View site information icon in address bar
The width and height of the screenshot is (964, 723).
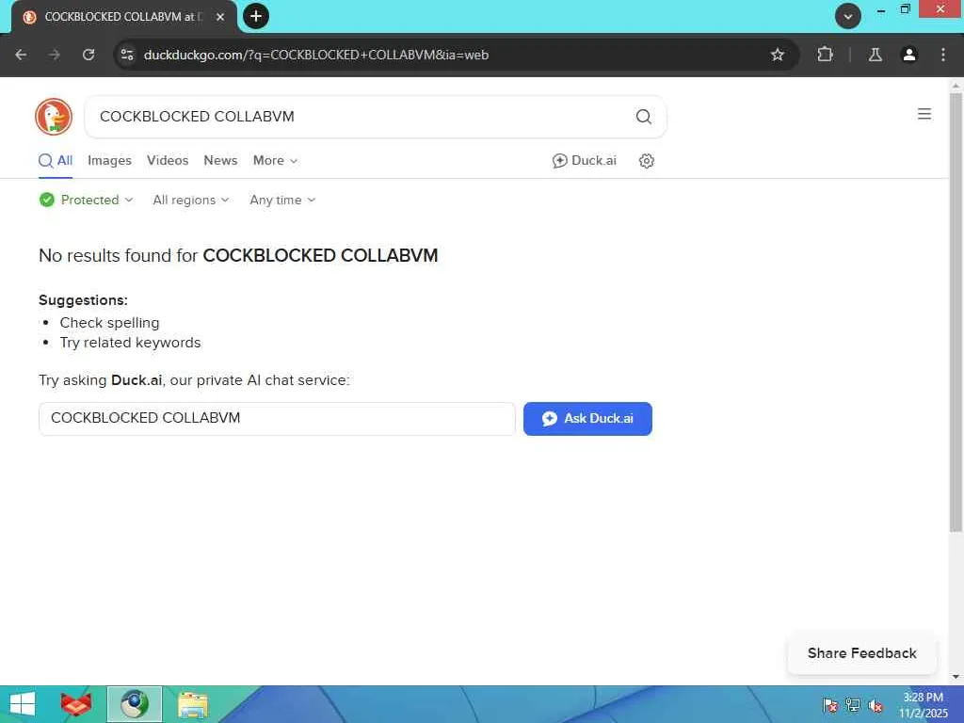pos(127,55)
